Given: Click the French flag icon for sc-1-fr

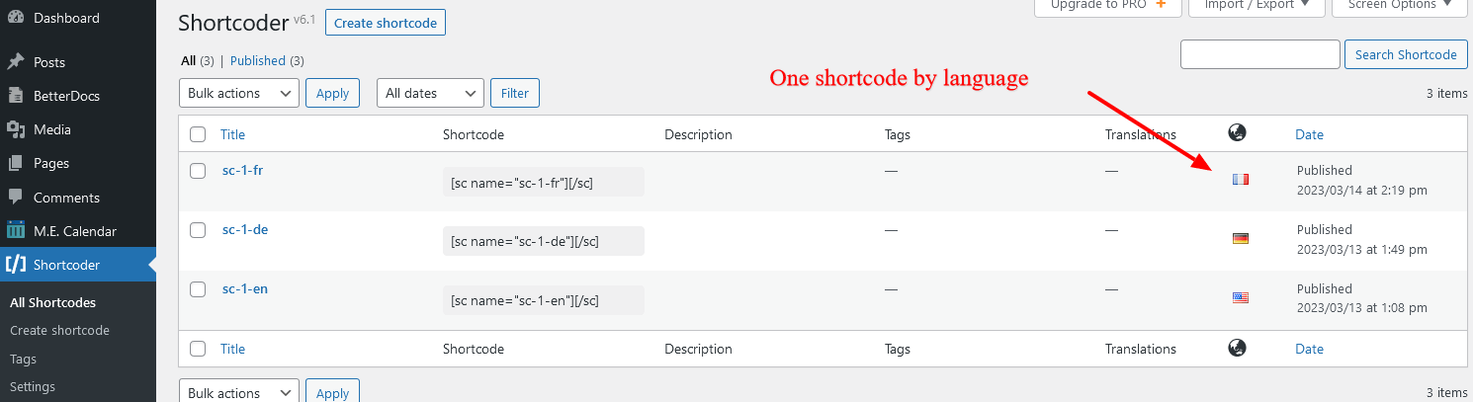Looking at the screenshot, I should click(x=1241, y=179).
